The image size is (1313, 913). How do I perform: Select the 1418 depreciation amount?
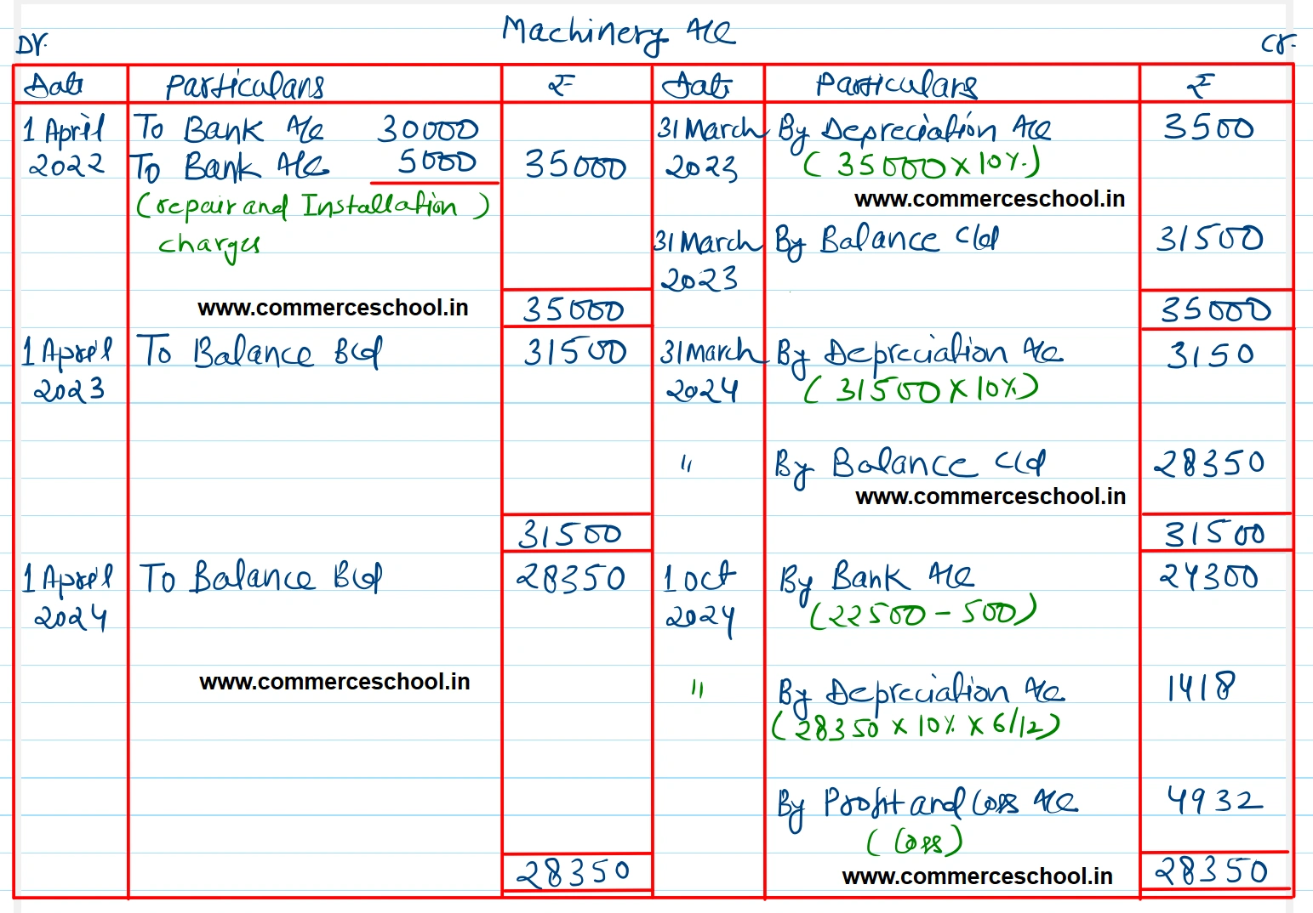click(x=1200, y=687)
